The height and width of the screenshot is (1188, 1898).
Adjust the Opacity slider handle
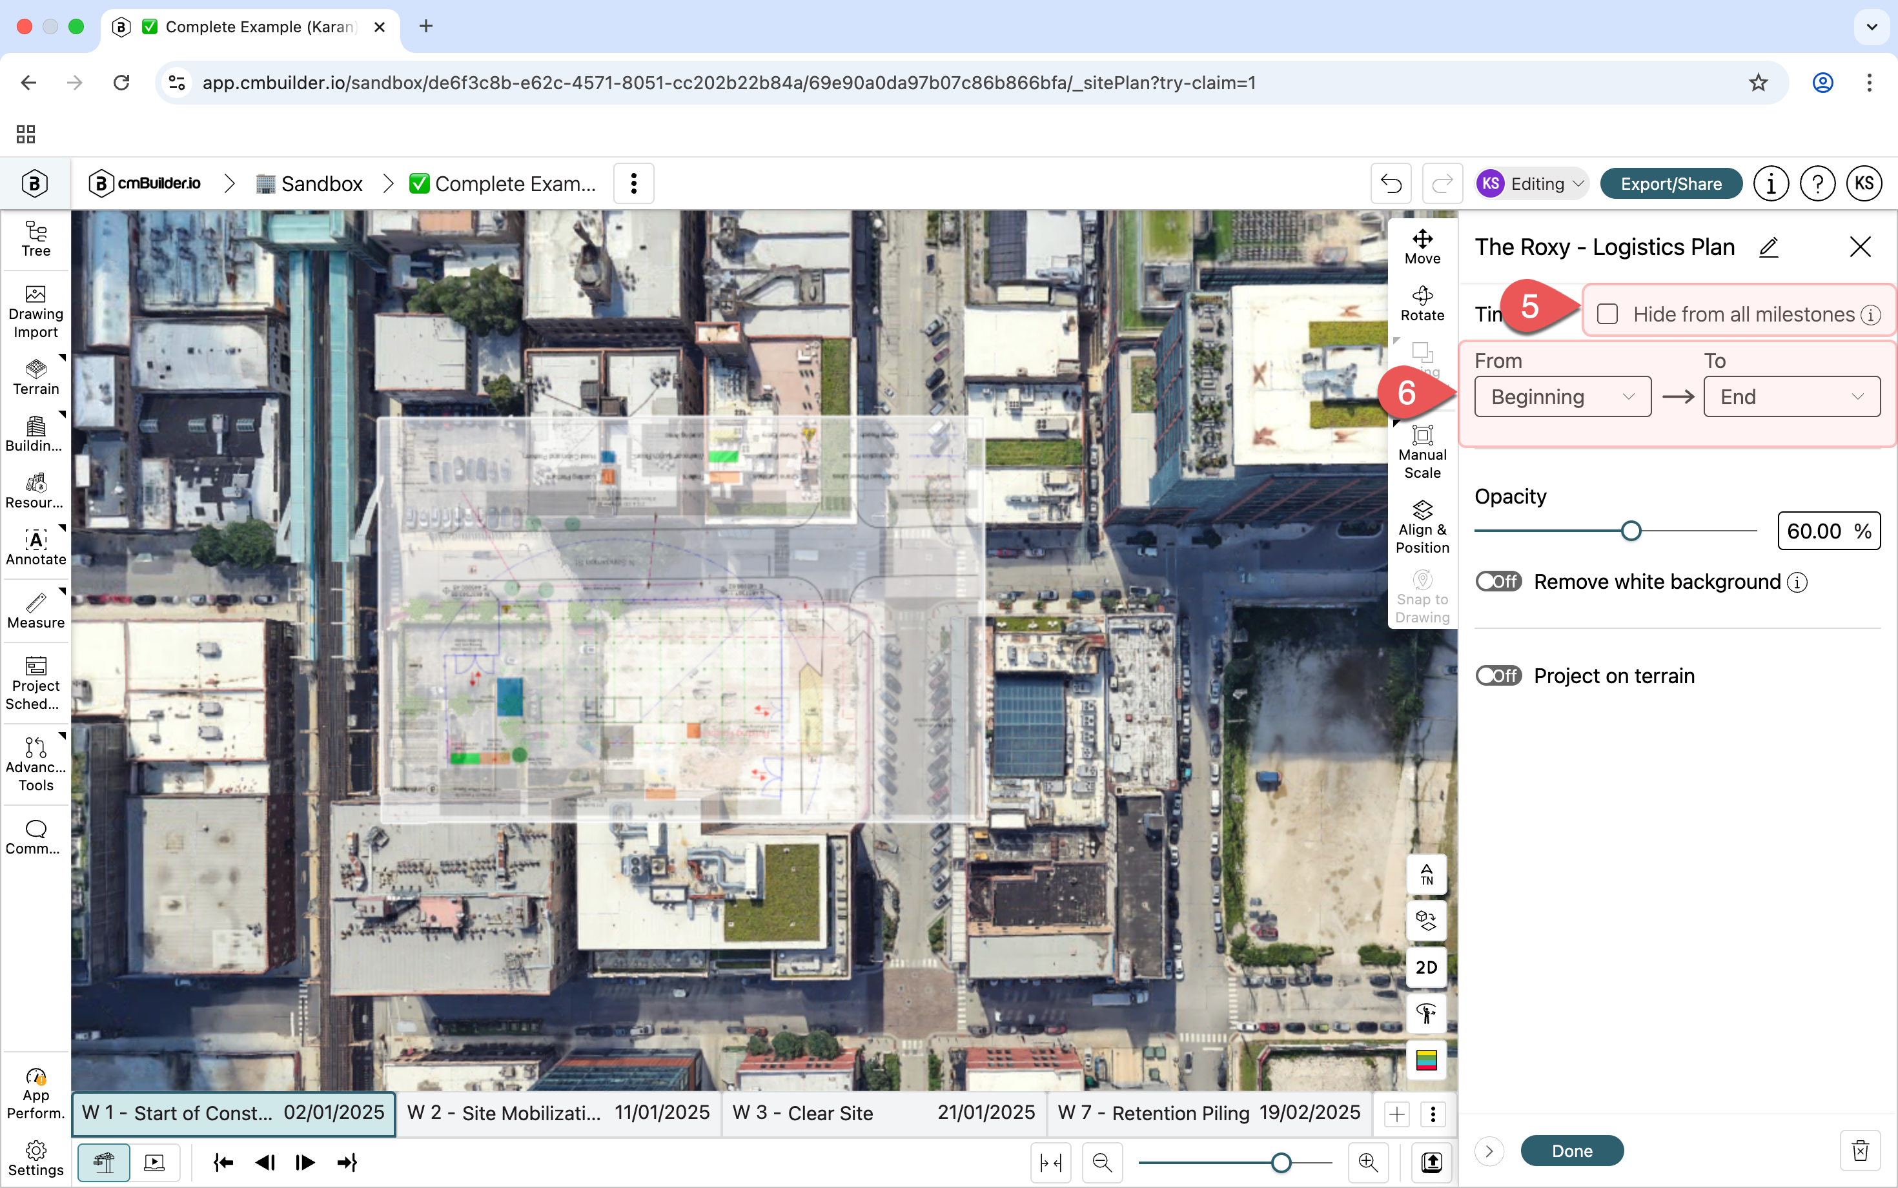(1631, 531)
